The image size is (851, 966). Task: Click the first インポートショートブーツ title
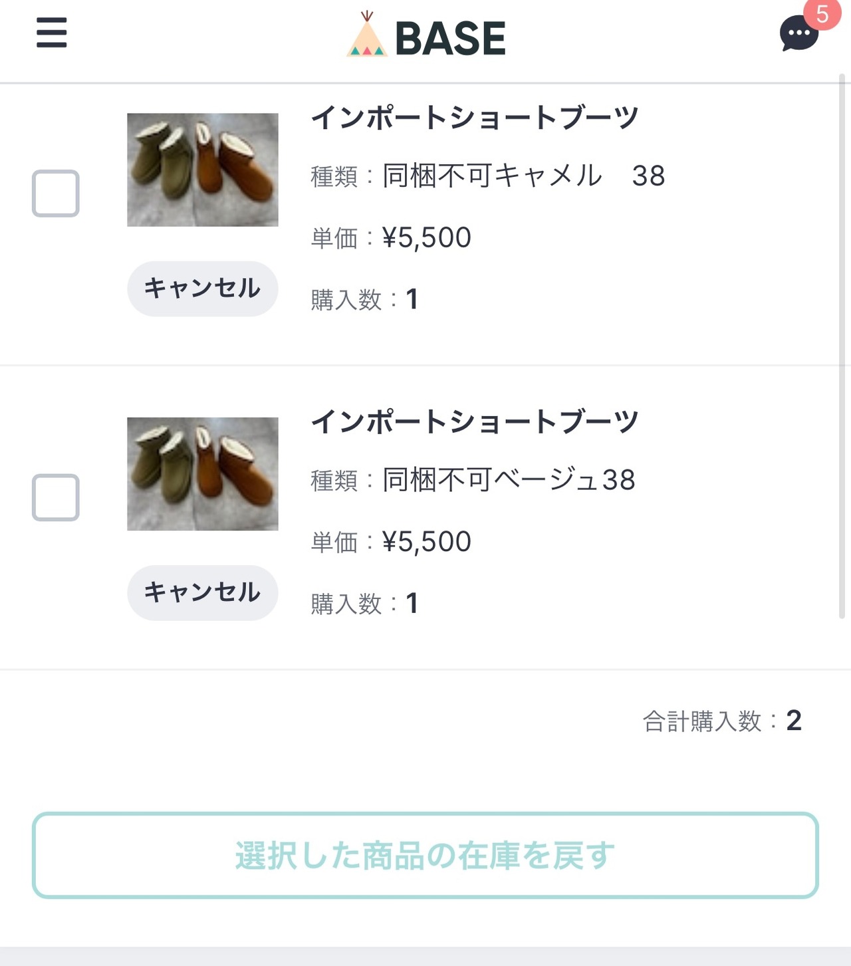coord(475,118)
